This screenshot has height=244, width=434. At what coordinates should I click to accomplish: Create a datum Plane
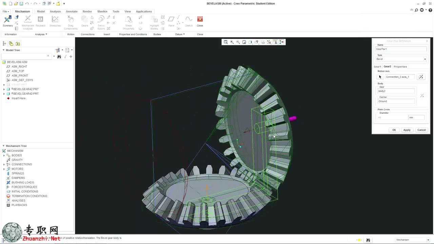[x=171, y=21]
